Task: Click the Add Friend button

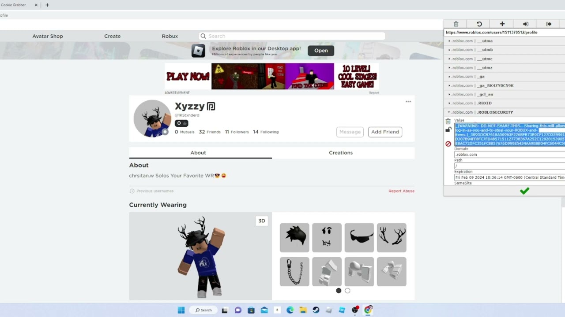Action: coord(385,132)
